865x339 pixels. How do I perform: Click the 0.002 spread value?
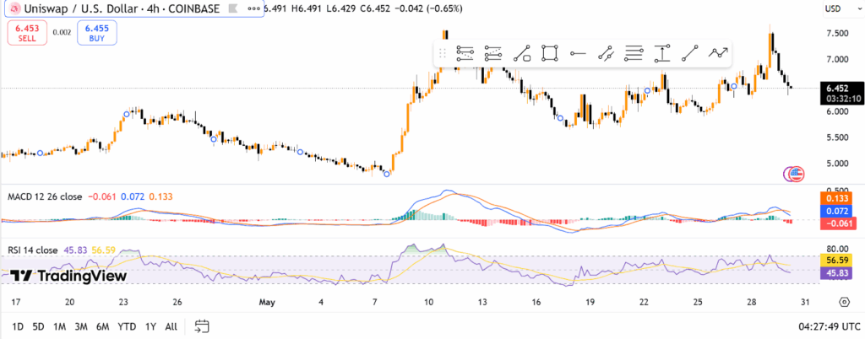[61, 33]
